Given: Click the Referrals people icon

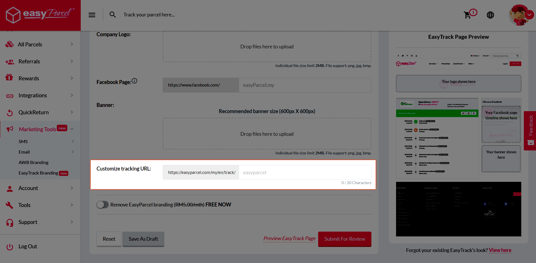Looking at the screenshot, I should (x=10, y=62).
